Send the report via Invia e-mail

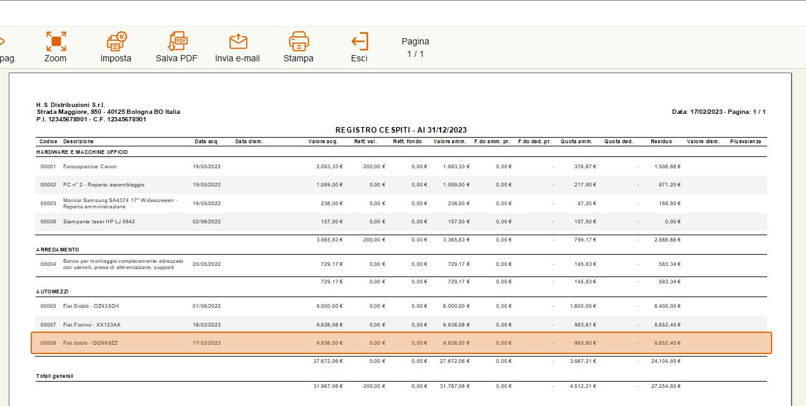(237, 48)
